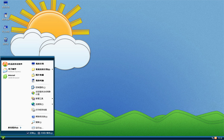This screenshot has width=224, height=140.
Task: Open Set Program Access and Defaults
Action: [41, 93]
